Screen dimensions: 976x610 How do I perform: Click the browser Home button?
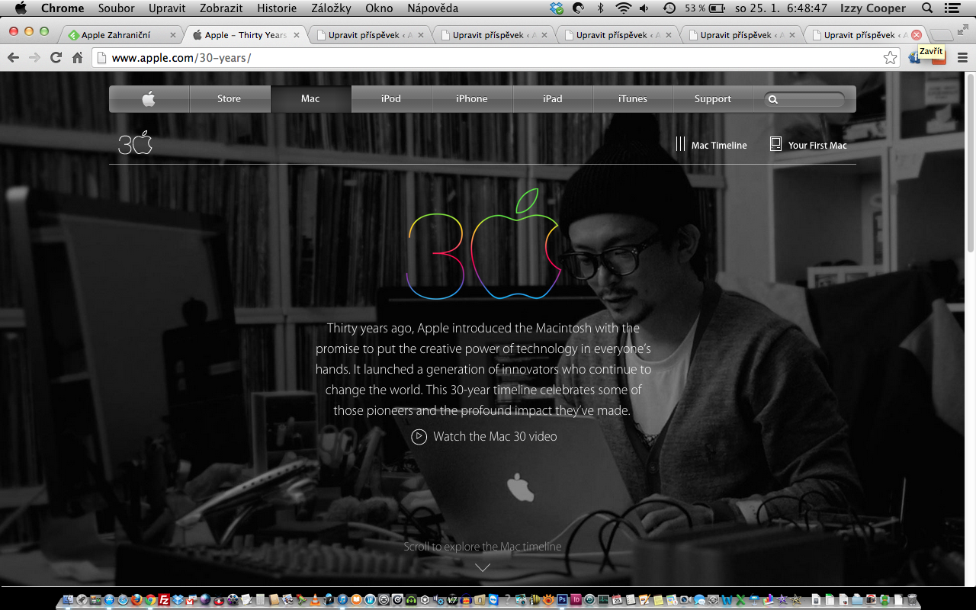coord(77,58)
